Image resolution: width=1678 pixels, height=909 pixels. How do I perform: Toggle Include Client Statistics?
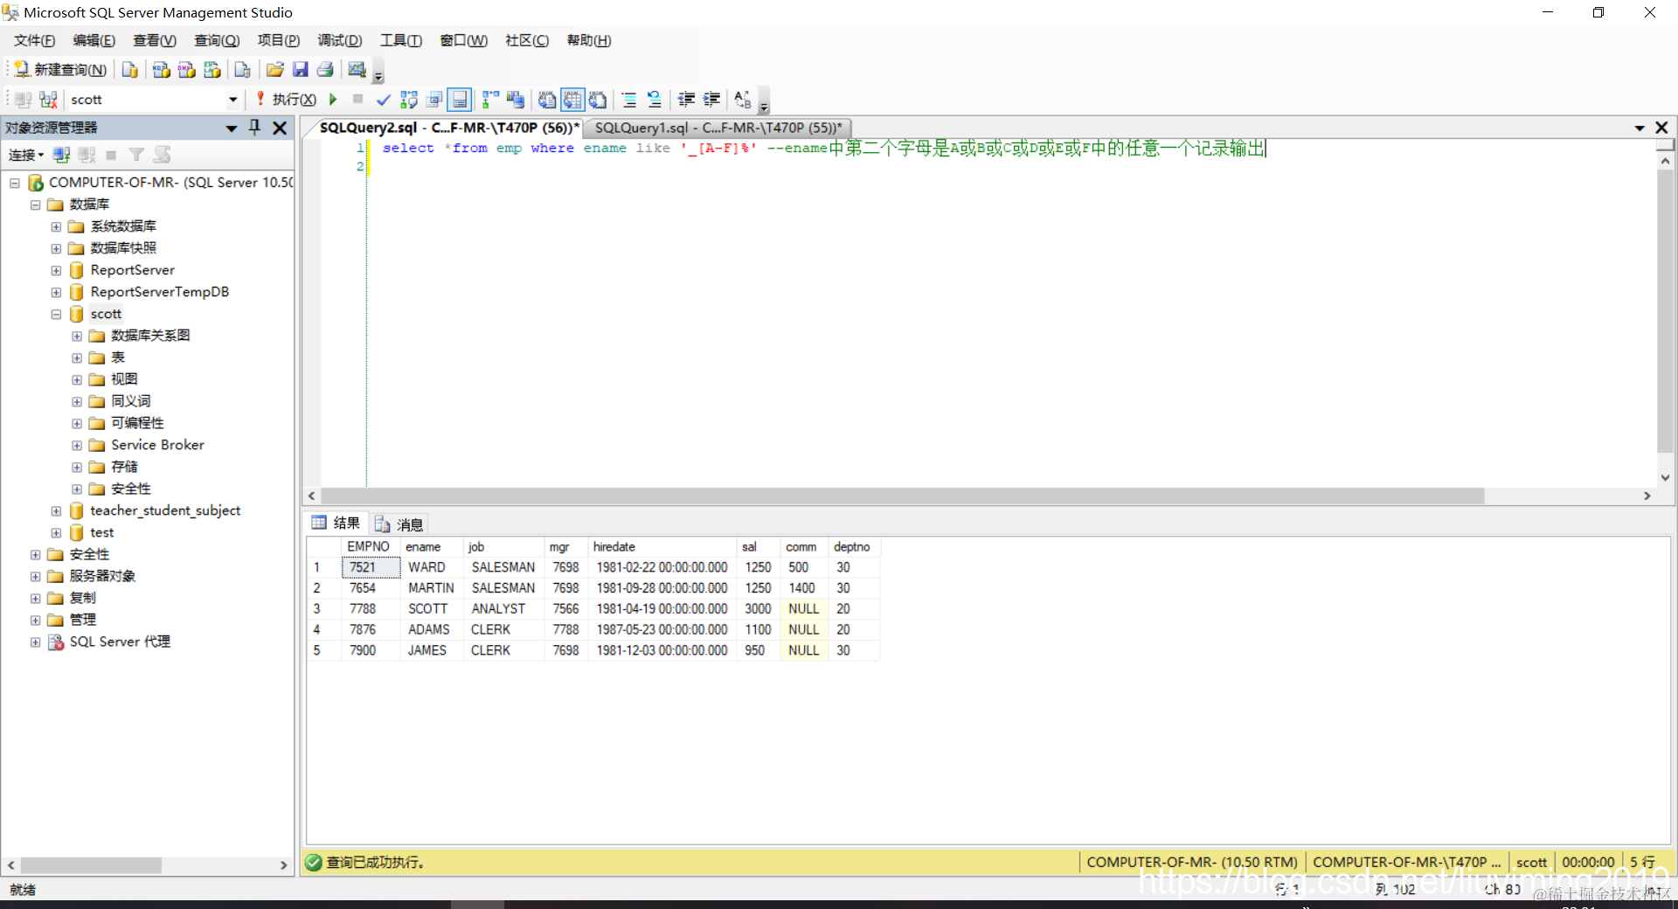click(516, 100)
